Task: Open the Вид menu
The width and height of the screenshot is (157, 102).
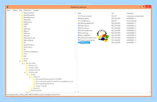Action: point(21,10)
